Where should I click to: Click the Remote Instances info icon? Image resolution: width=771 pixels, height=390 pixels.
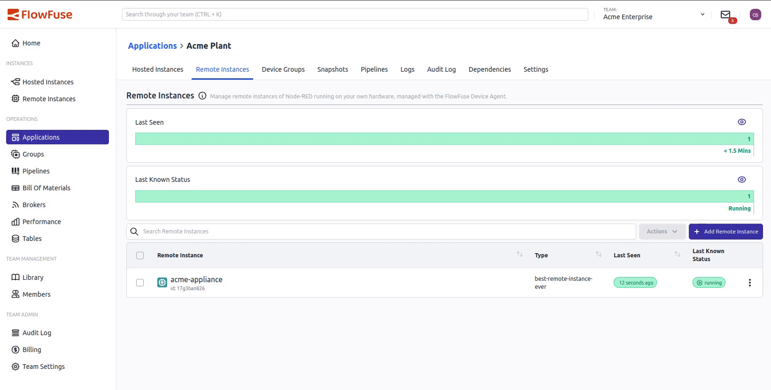pyautogui.click(x=202, y=96)
